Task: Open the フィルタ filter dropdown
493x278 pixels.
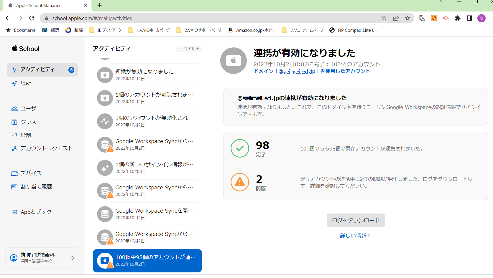Action: [189, 49]
